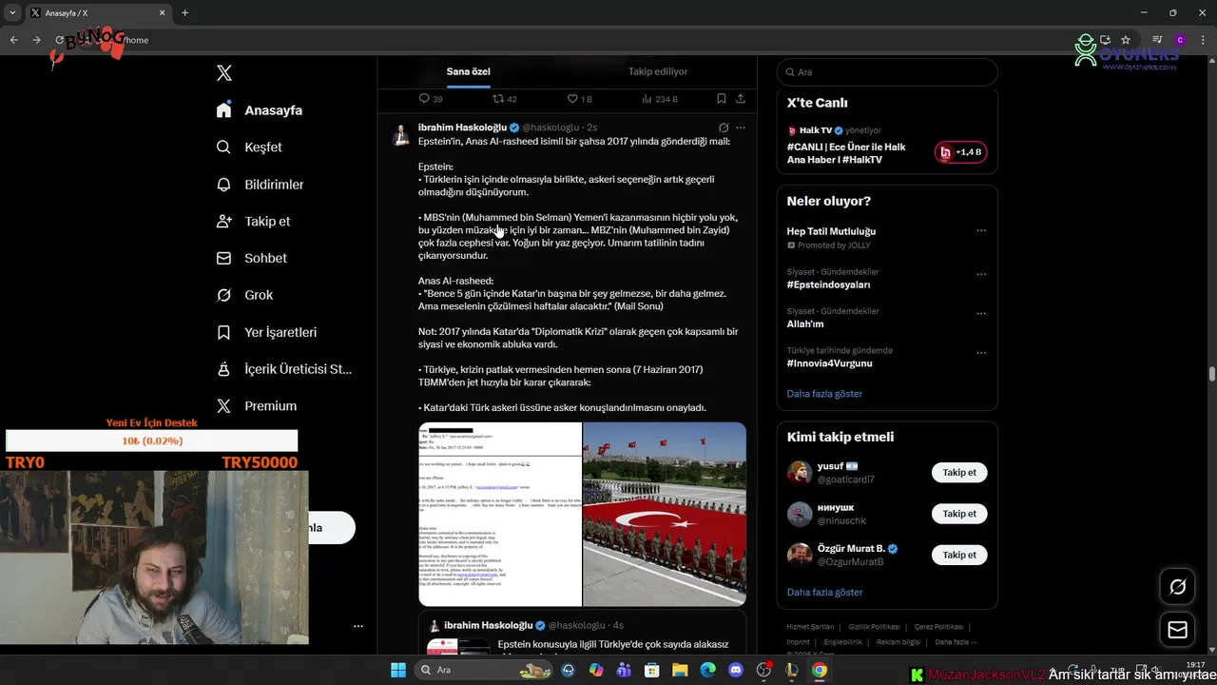Click the Yer İşaretleri bookmark icon
1217x685 pixels.
click(223, 332)
